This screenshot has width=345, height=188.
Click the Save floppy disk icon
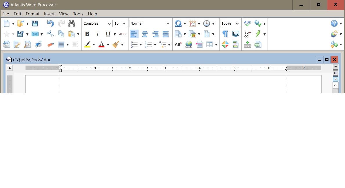tap(35, 23)
